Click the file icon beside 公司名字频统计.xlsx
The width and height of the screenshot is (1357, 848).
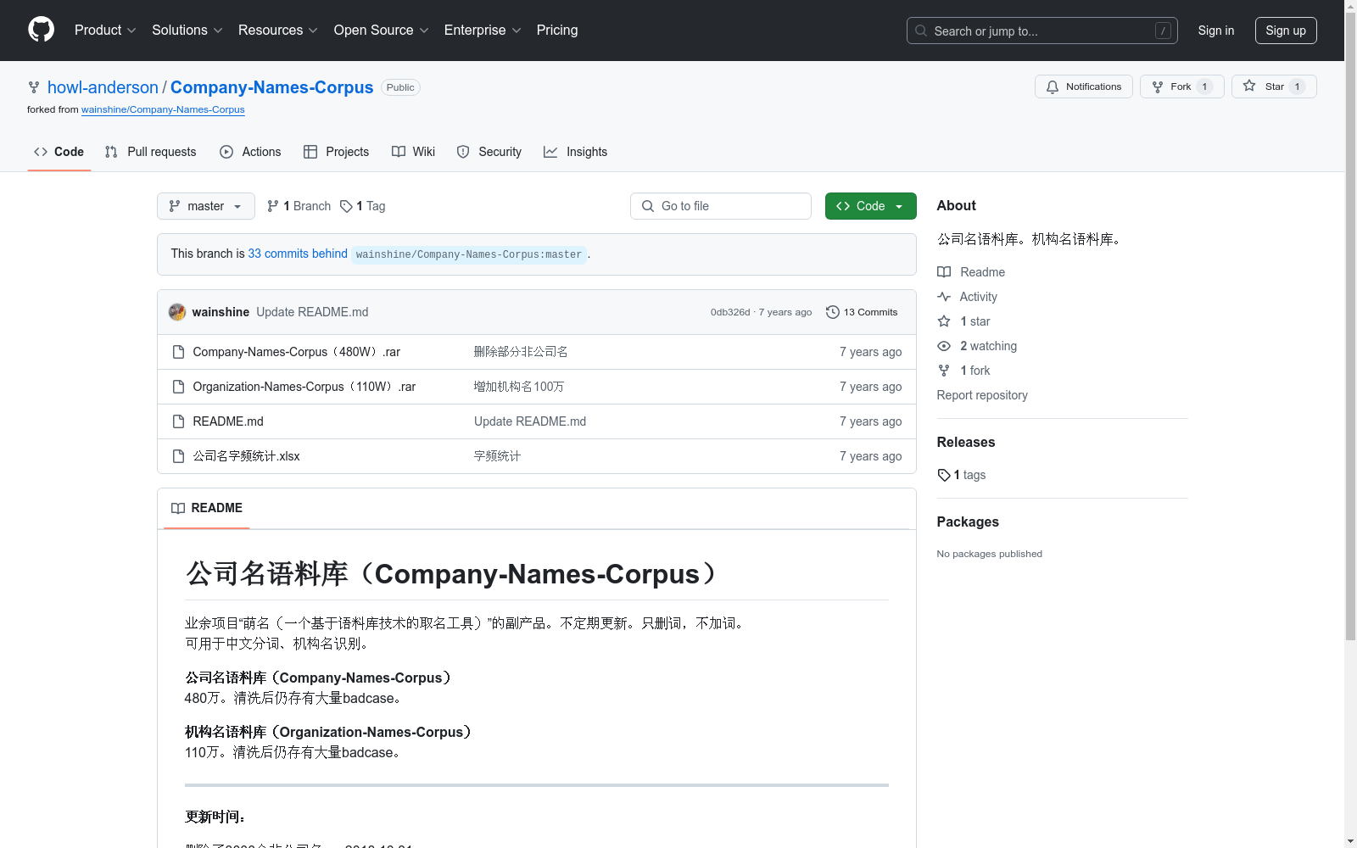178,456
